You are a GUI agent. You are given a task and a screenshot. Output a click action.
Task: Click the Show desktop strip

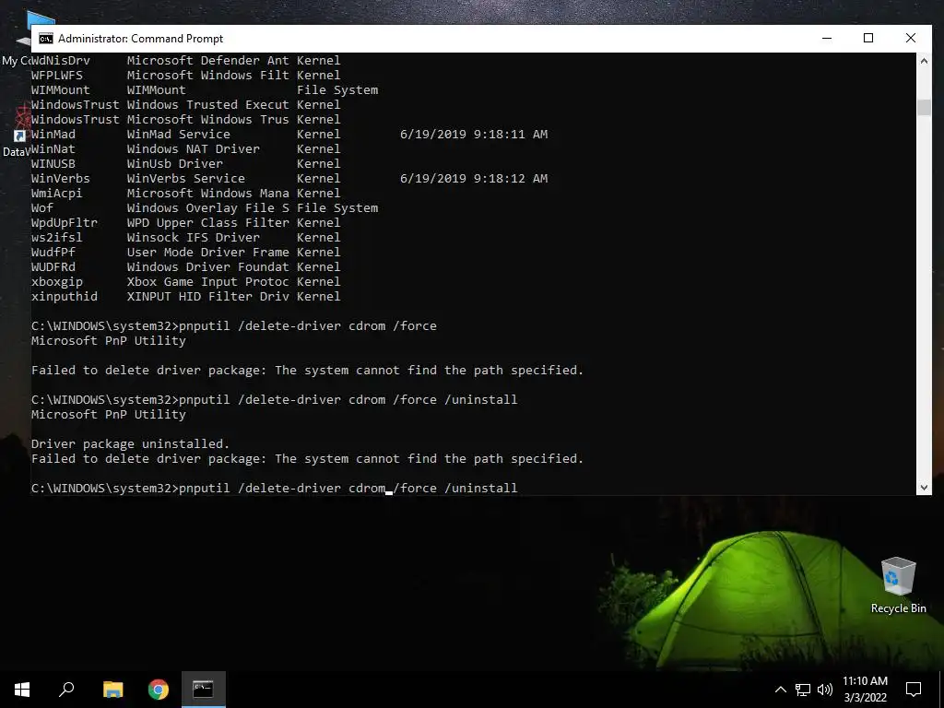pyautogui.click(x=941, y=690)
